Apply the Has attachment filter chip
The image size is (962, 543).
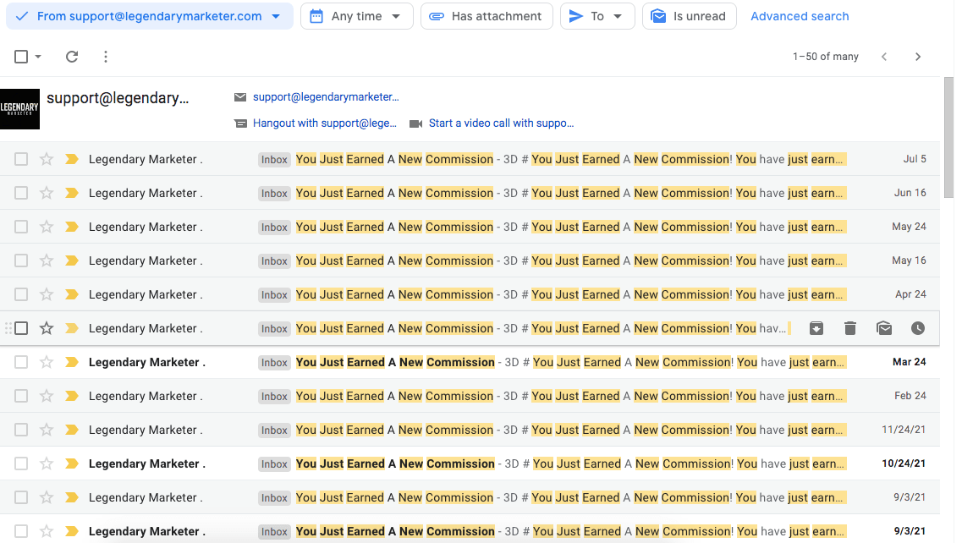[x=486, y=16]
